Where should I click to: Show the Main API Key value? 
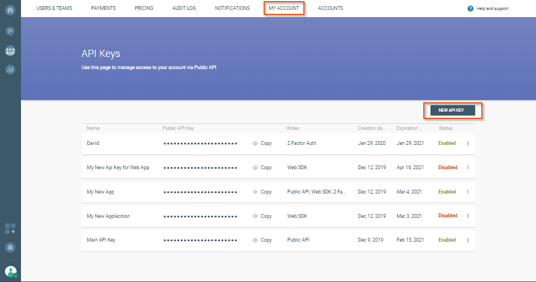click(x=255, y=240)
